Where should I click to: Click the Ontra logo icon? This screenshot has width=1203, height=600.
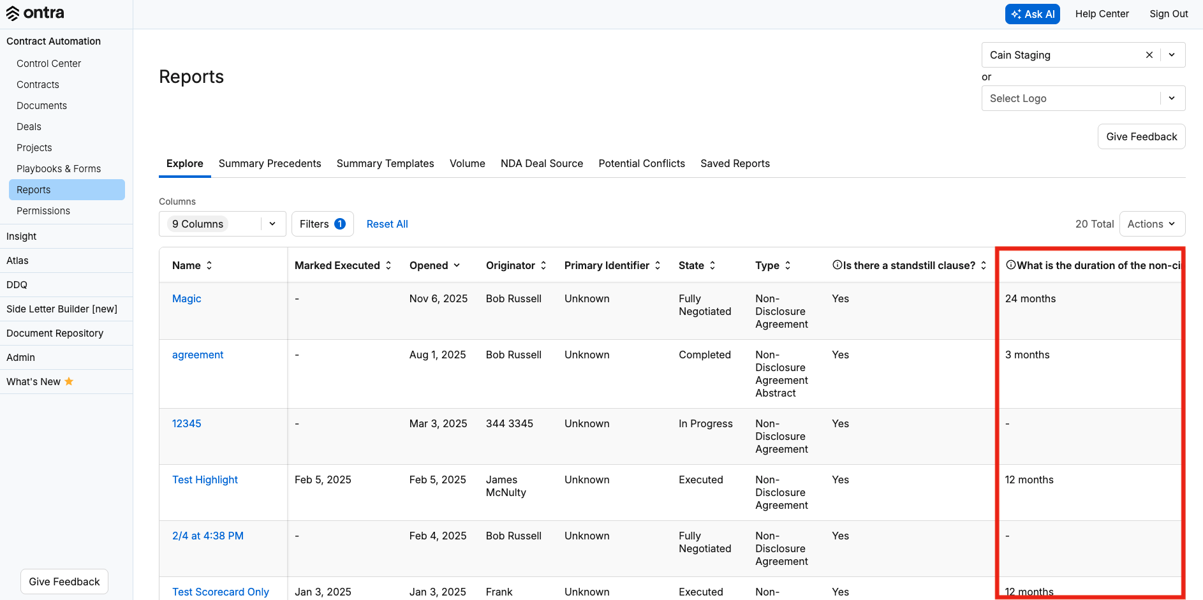(x=13, y=13)
